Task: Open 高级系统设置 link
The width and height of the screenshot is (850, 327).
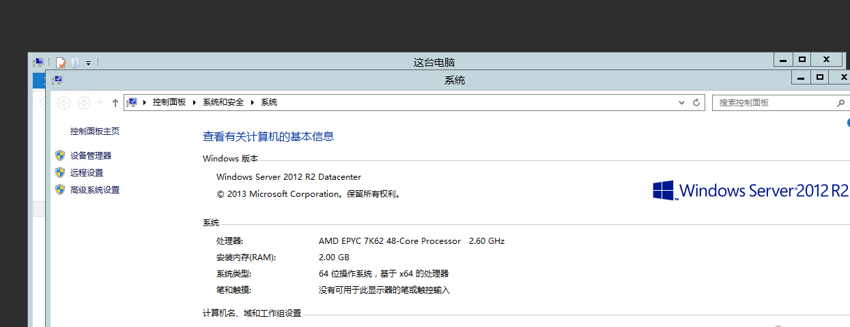Action: [x=95, y=190]
